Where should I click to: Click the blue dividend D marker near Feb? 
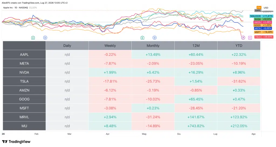coord(45,38)
